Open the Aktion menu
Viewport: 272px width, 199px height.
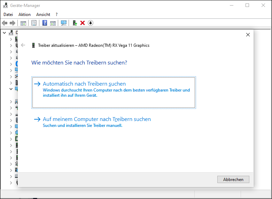click(x=24, y=15)
